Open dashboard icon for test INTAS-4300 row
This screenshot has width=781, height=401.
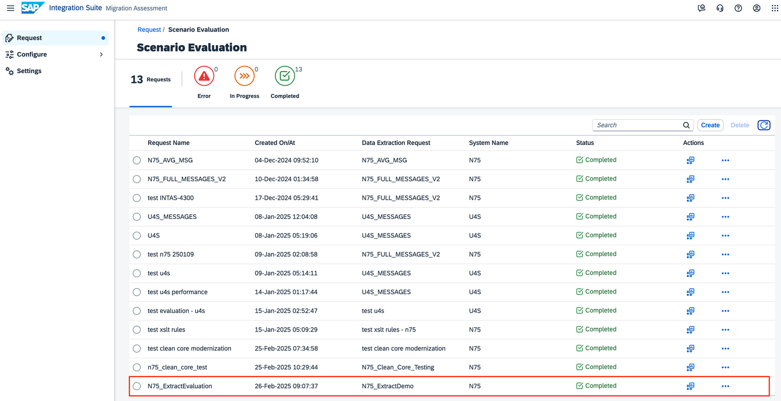(690, 198)
